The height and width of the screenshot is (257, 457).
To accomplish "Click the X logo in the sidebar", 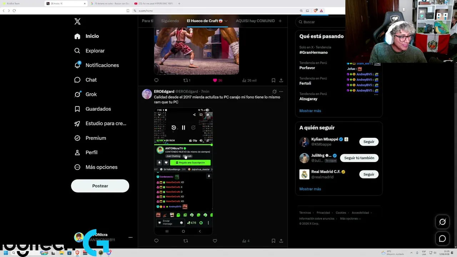I will (x=77, y=21).
